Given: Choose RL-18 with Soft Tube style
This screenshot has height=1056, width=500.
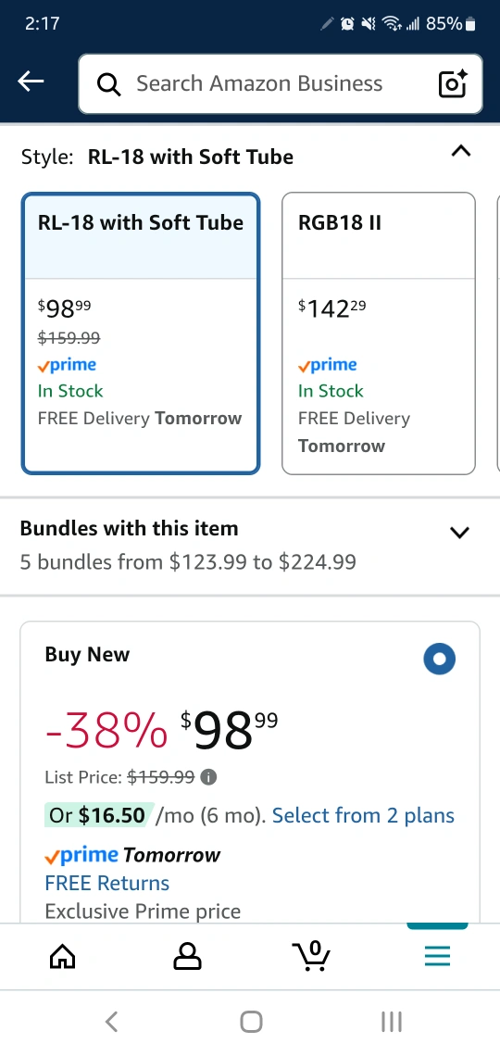Looking at the screenshot, I should pos(141,333).
